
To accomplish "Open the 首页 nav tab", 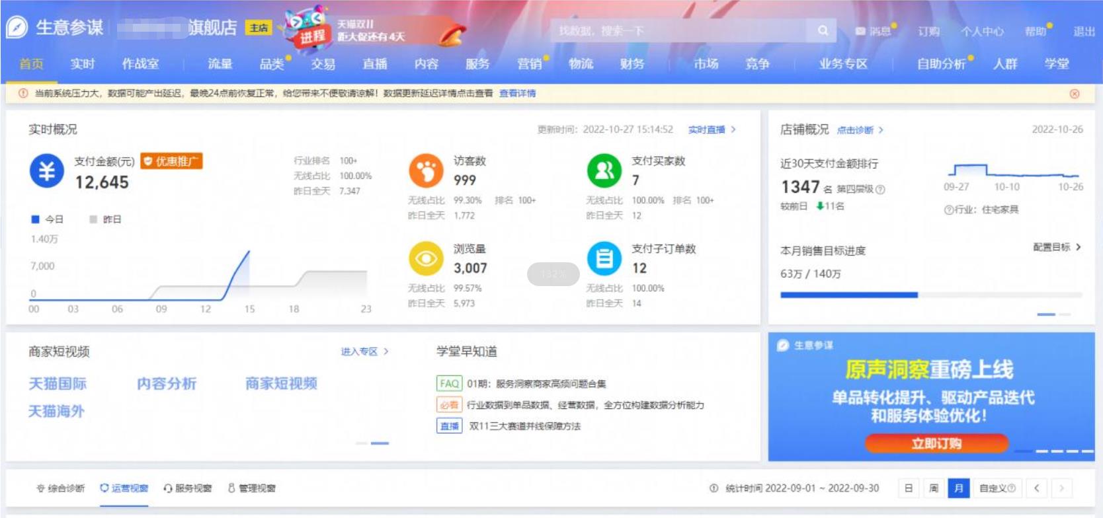I will point(31,64).
